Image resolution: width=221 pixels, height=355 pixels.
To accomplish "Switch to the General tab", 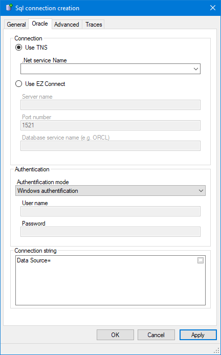I will 16,25.
